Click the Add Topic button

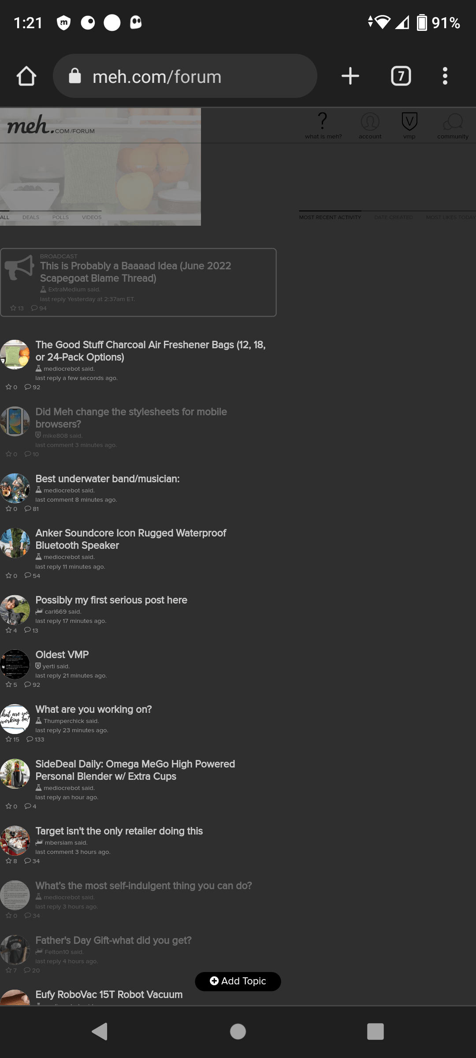point(238,981)
